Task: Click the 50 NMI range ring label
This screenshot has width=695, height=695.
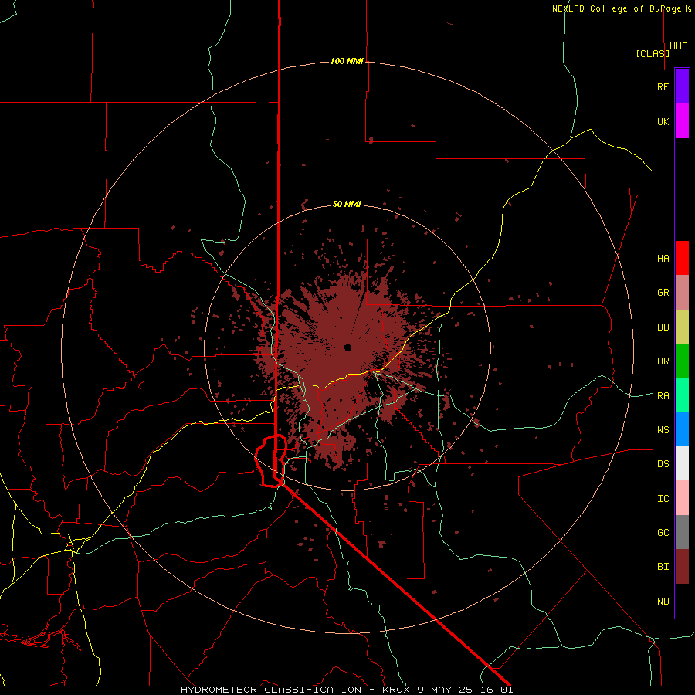Action: point(347,204)
